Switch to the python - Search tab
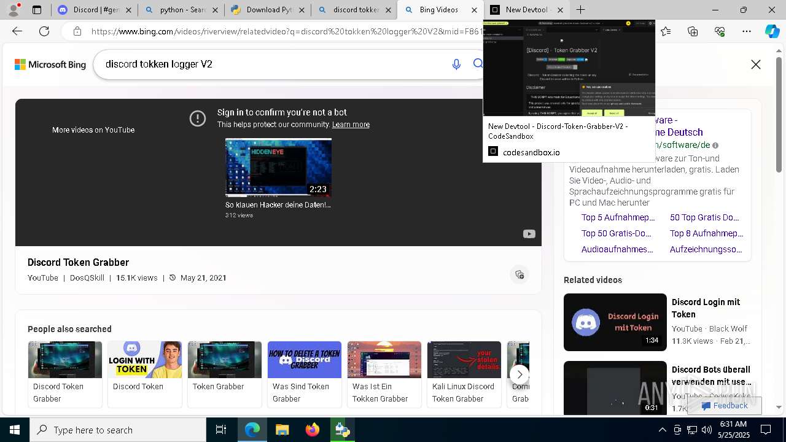Image resolution: width=786 pixels, height=442 pixels. (x=181, y=10)
